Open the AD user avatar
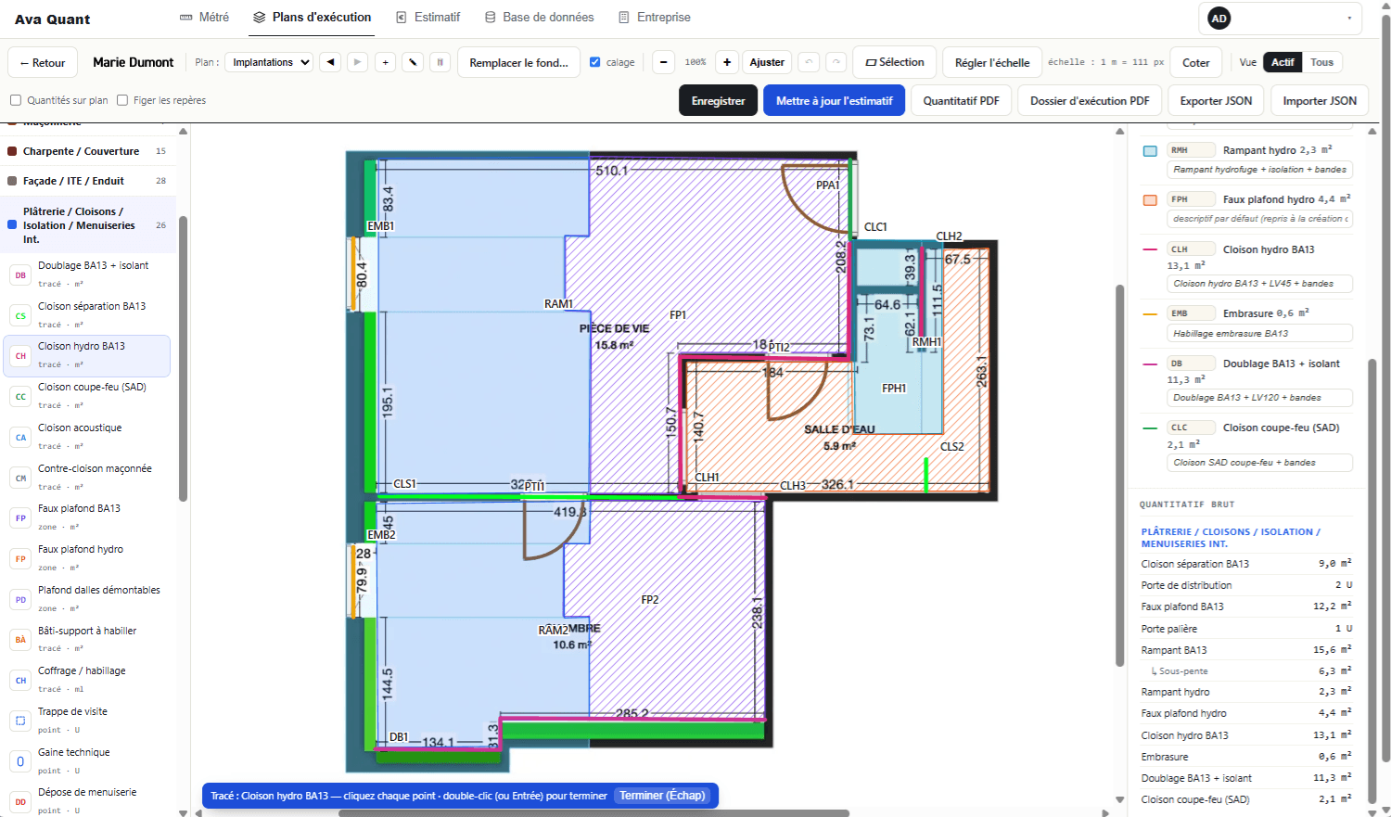Image resolution: width=1391 pixels, height=817 pixels. coord(1219,18)
